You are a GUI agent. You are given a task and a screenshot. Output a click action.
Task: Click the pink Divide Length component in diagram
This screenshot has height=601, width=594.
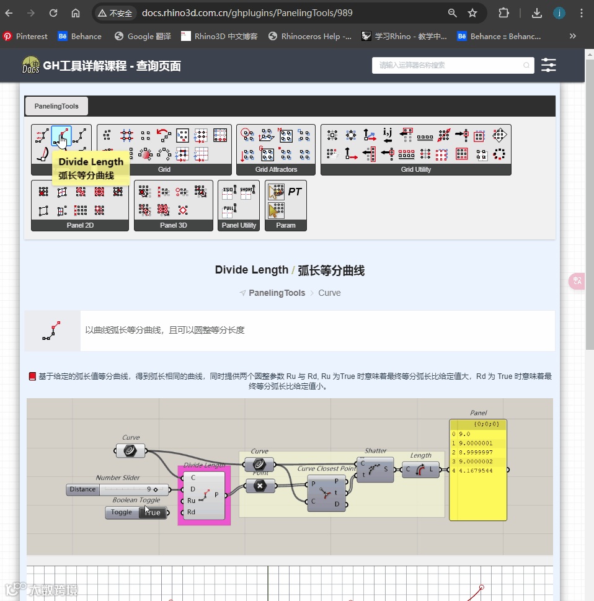click(x=204, y=495)
